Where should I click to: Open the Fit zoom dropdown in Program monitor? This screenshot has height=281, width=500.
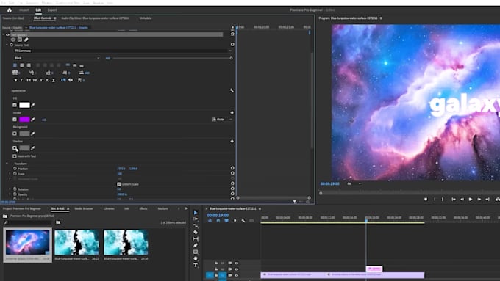click(x=354, y=184)
